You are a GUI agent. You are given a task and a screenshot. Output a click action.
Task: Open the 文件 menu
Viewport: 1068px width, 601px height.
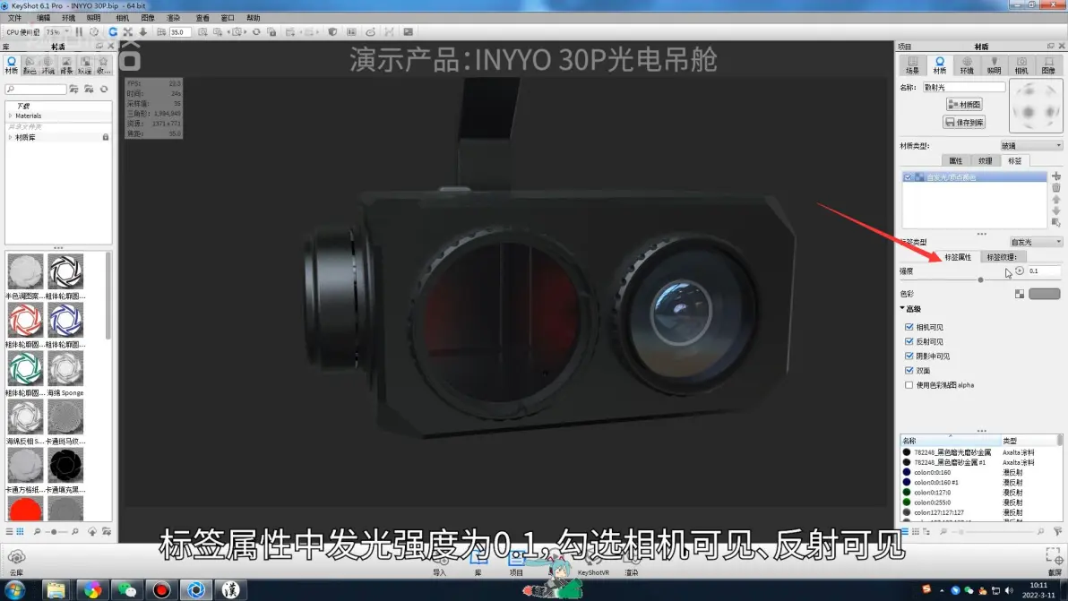pyautogui.click(x=14, y=18)
